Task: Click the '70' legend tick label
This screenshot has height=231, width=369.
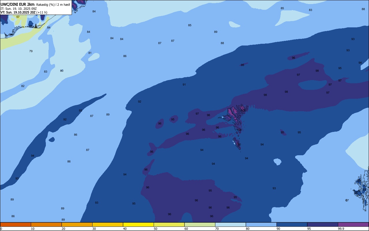Action: coord(217,229)
